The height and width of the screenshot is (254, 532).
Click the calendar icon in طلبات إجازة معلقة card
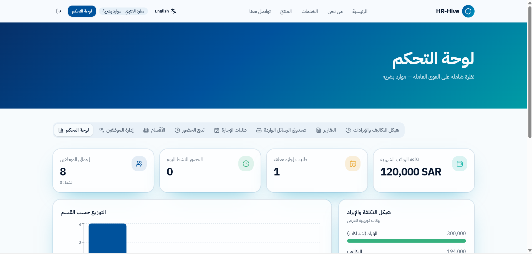tap(353, 164)
